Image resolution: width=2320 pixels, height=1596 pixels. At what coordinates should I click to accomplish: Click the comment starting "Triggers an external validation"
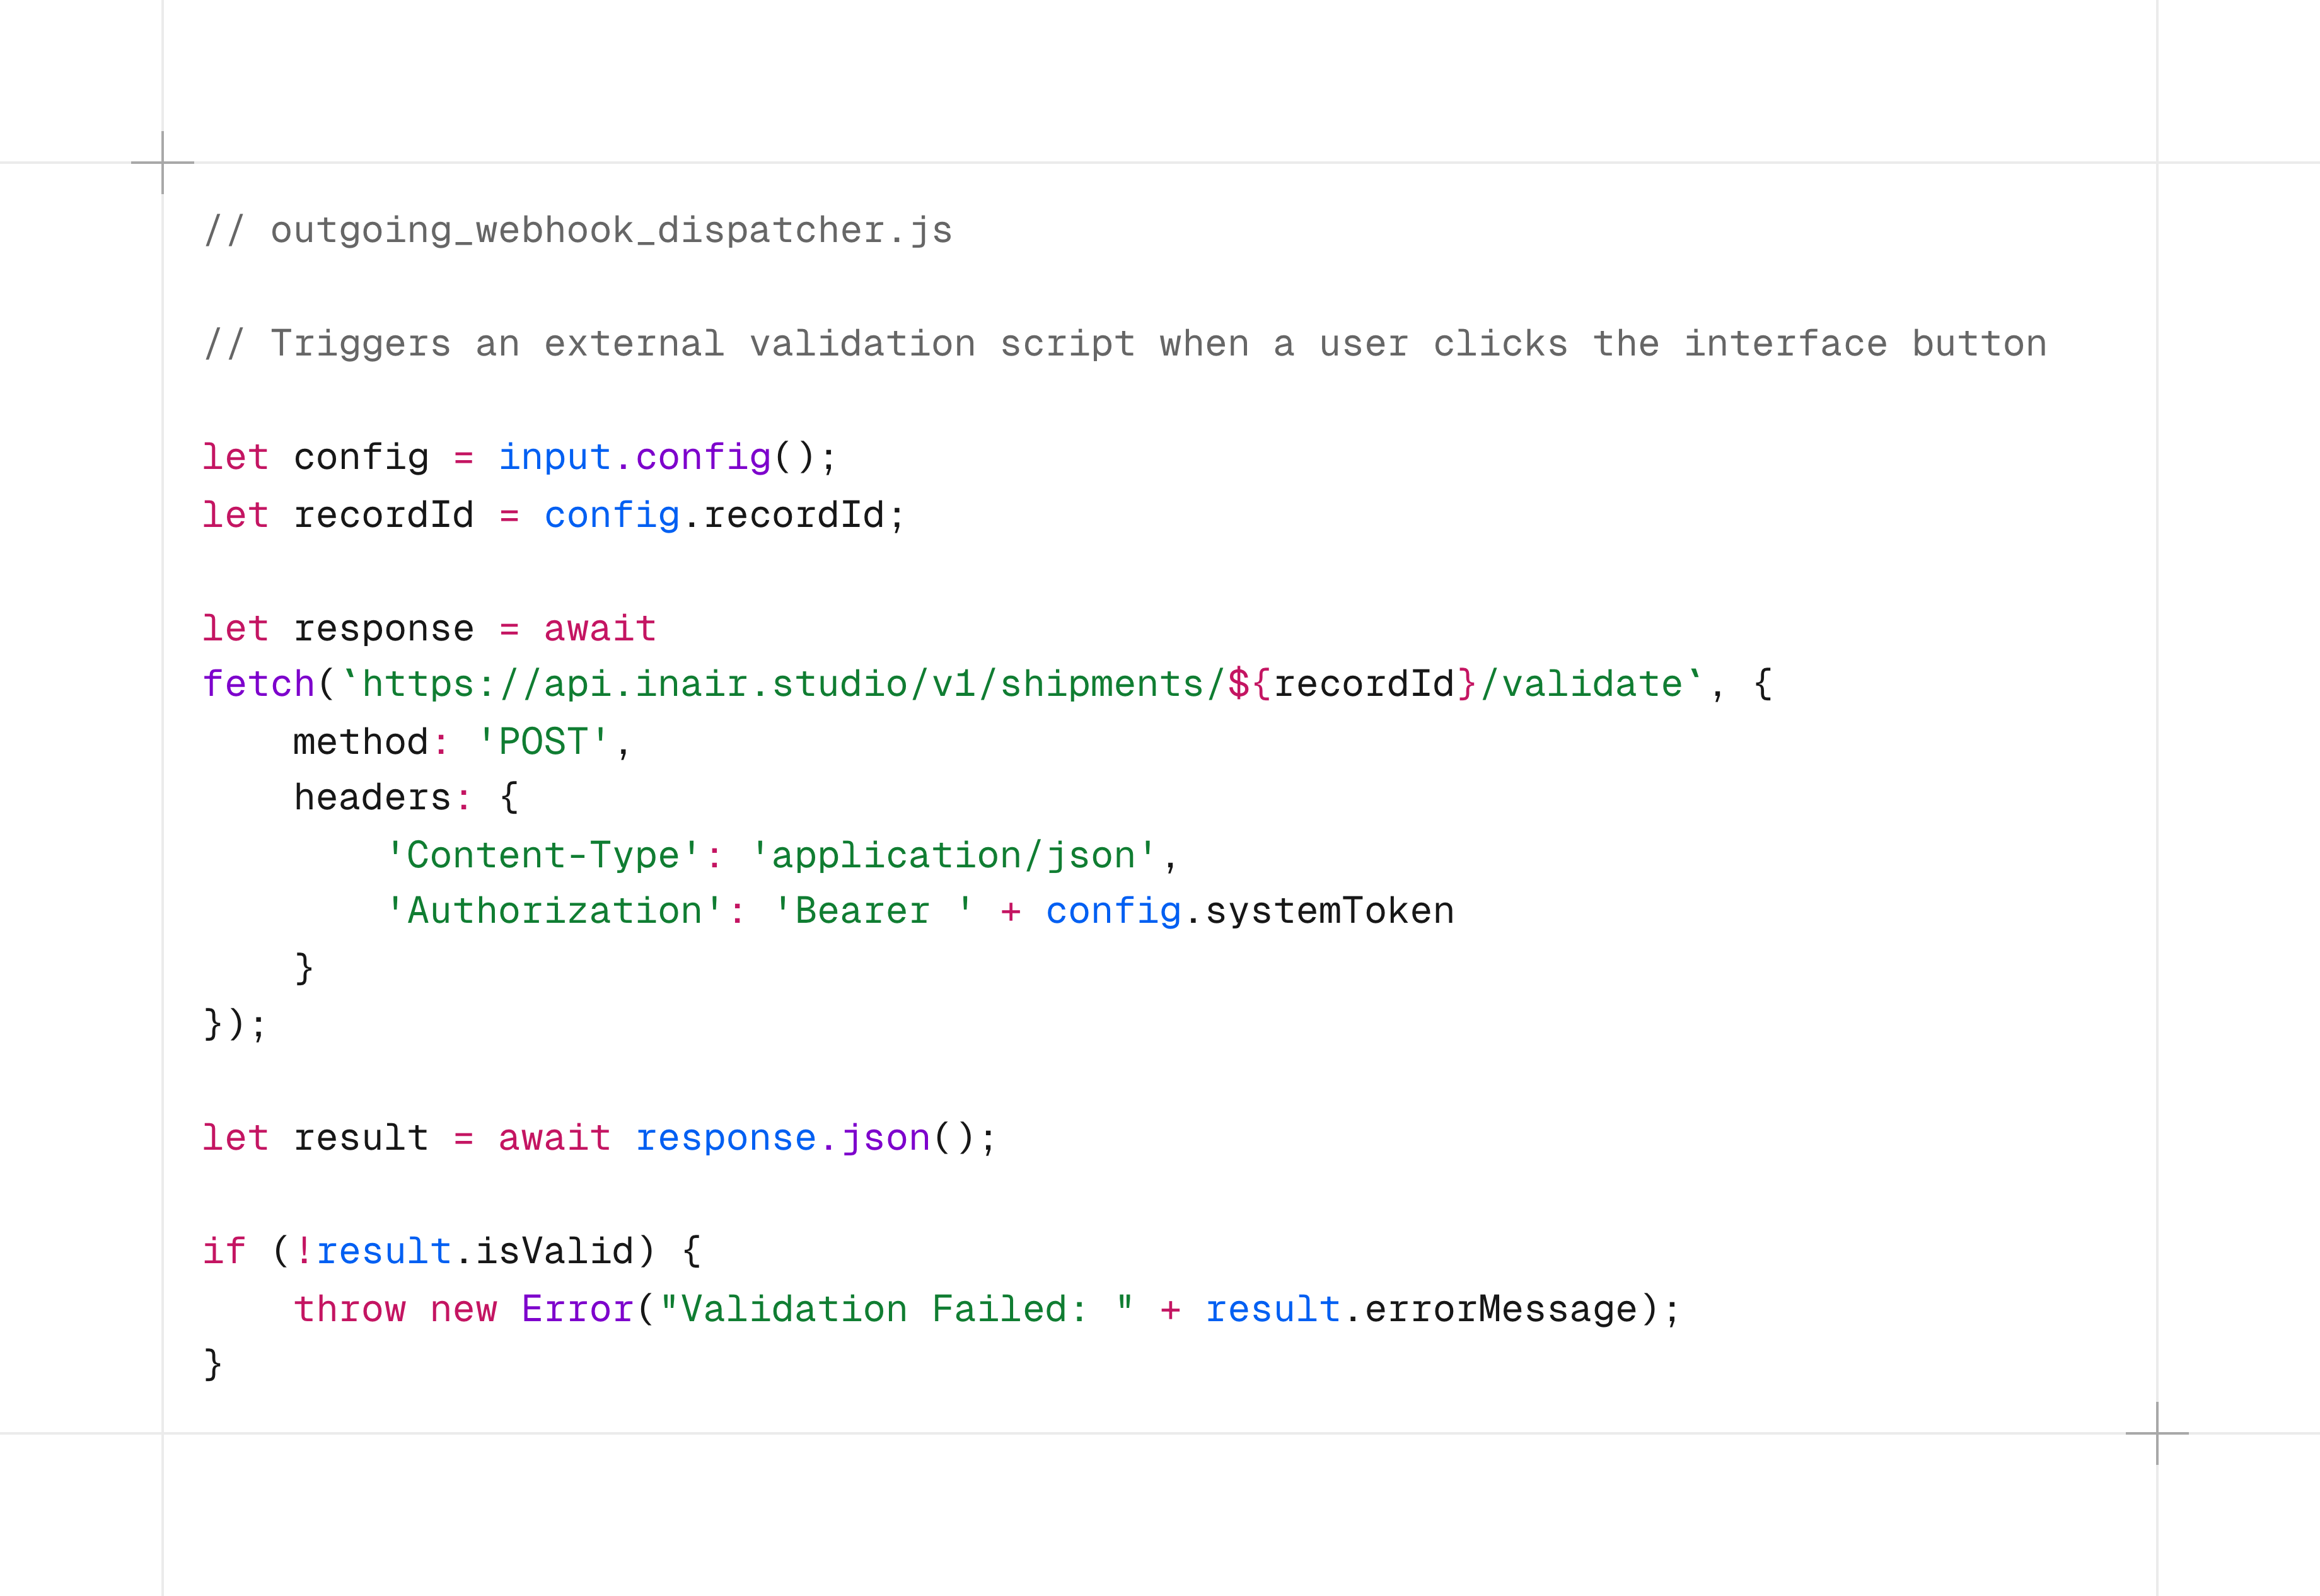click(1125, 344)
